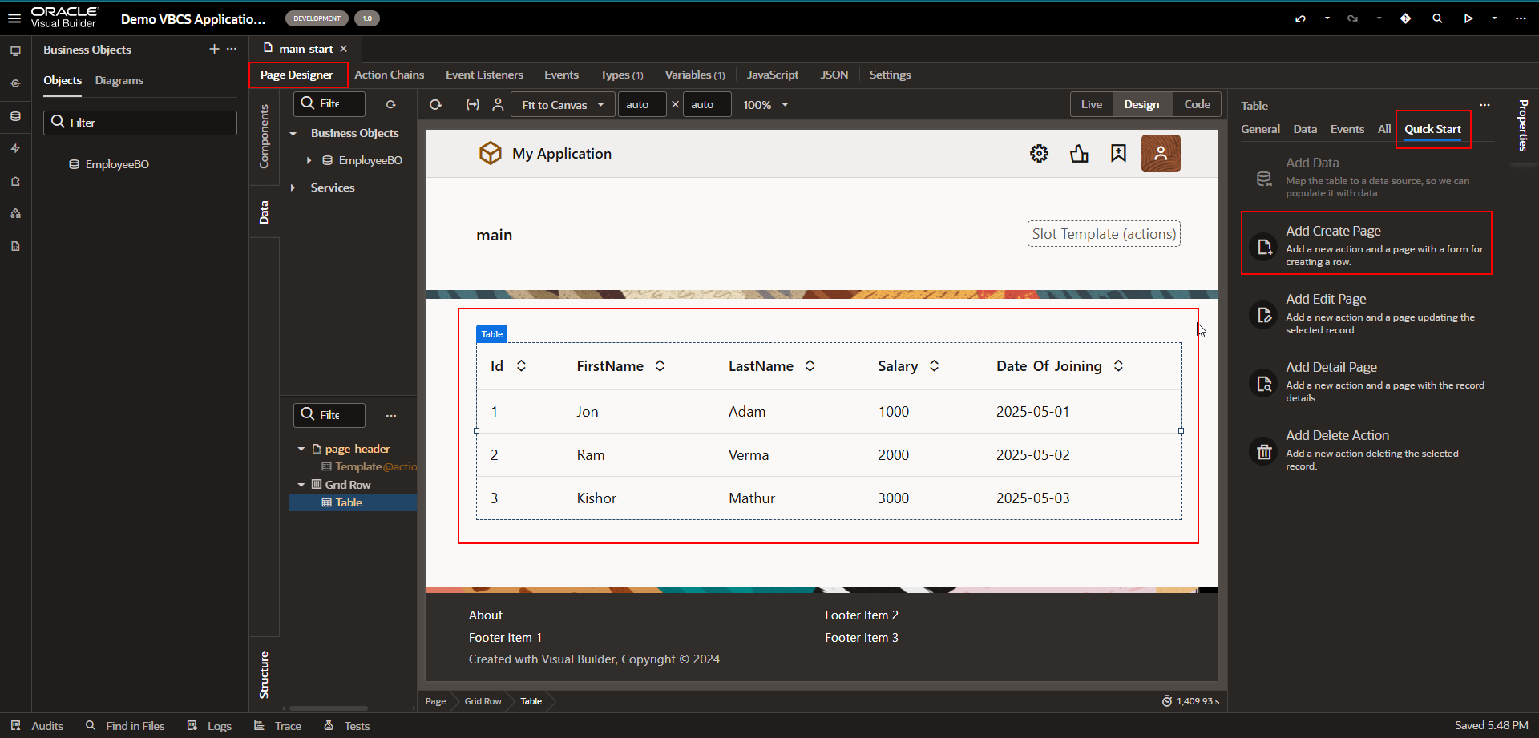Click the Redo icon in the header
This screenshot has width=1539, height=738.
1353,18
